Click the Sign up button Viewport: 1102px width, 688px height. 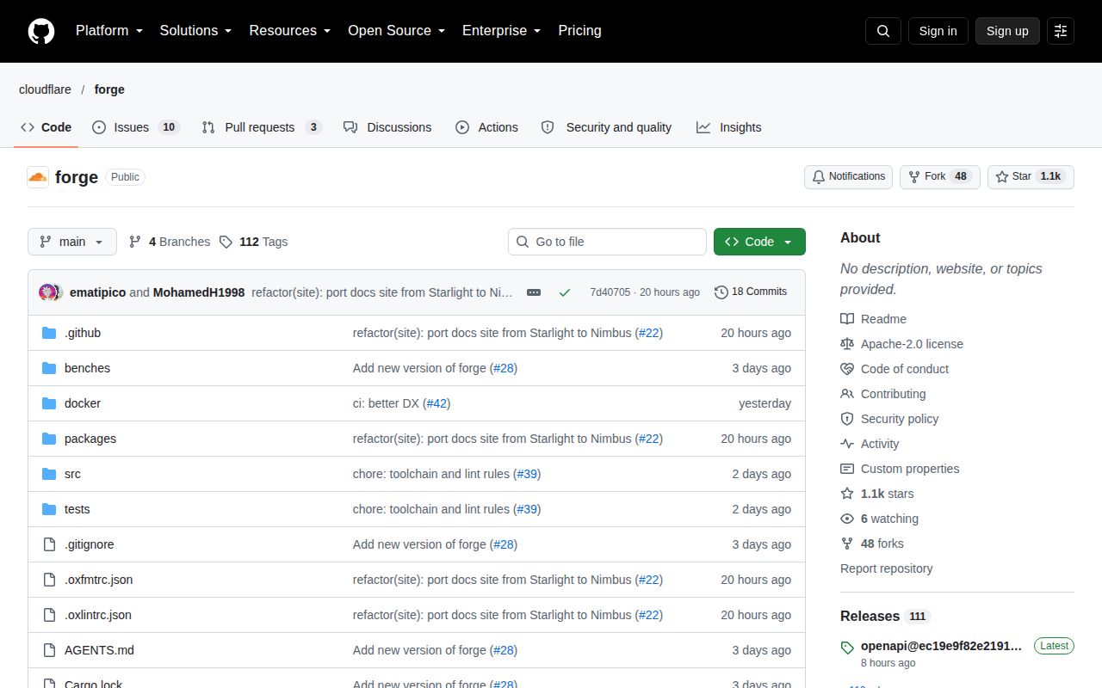coord(1007,31)
